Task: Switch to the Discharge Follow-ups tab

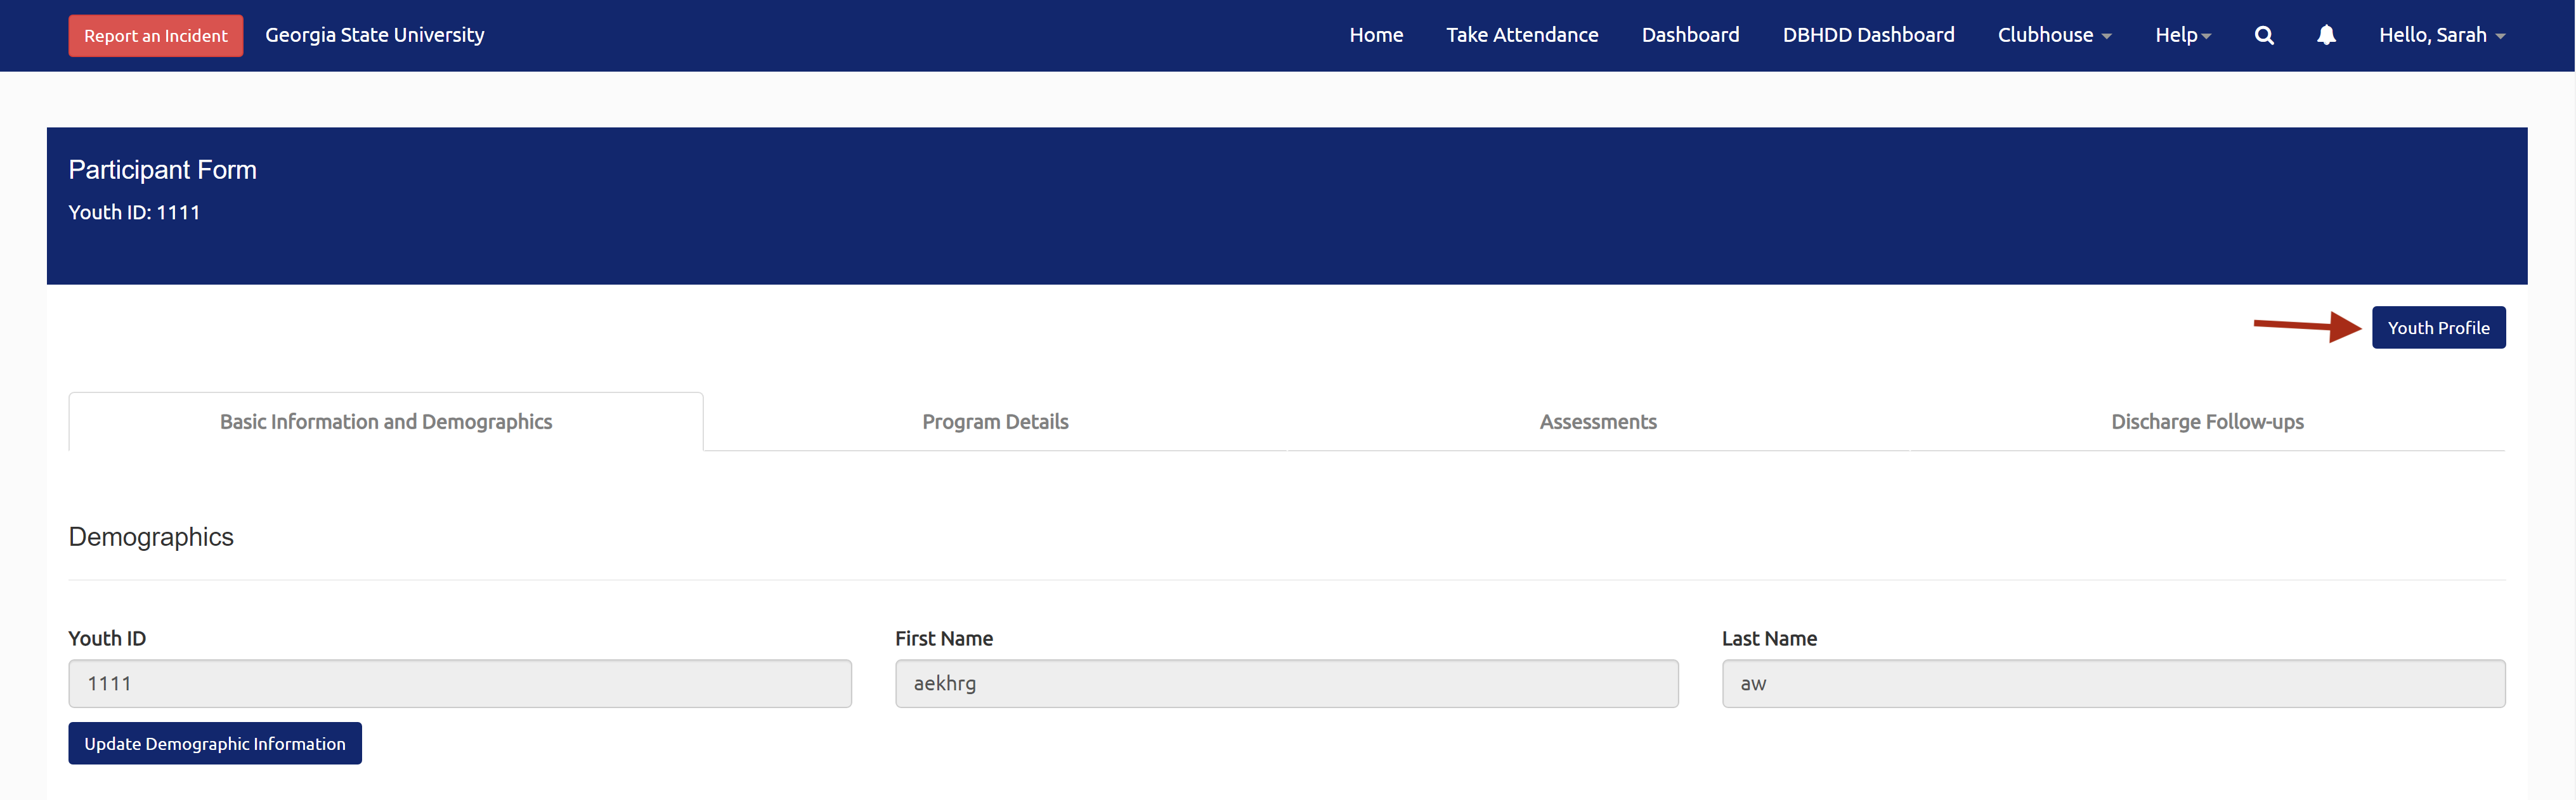Action: click(2207, 422)
